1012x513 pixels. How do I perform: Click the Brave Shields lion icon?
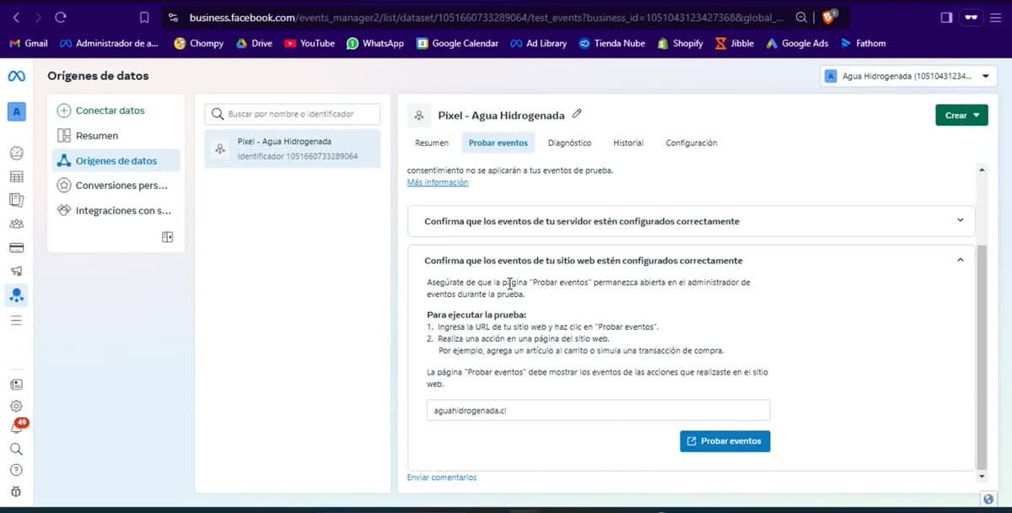click(x=829, y=17)
